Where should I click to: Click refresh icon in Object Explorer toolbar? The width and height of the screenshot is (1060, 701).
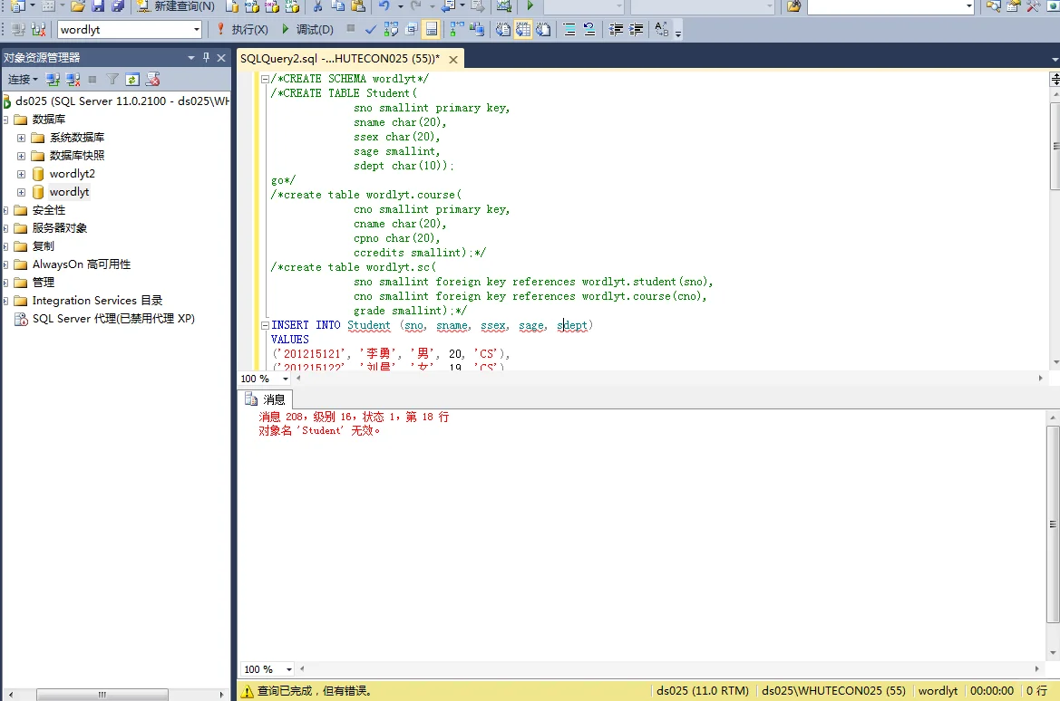(x=132, y=80)
